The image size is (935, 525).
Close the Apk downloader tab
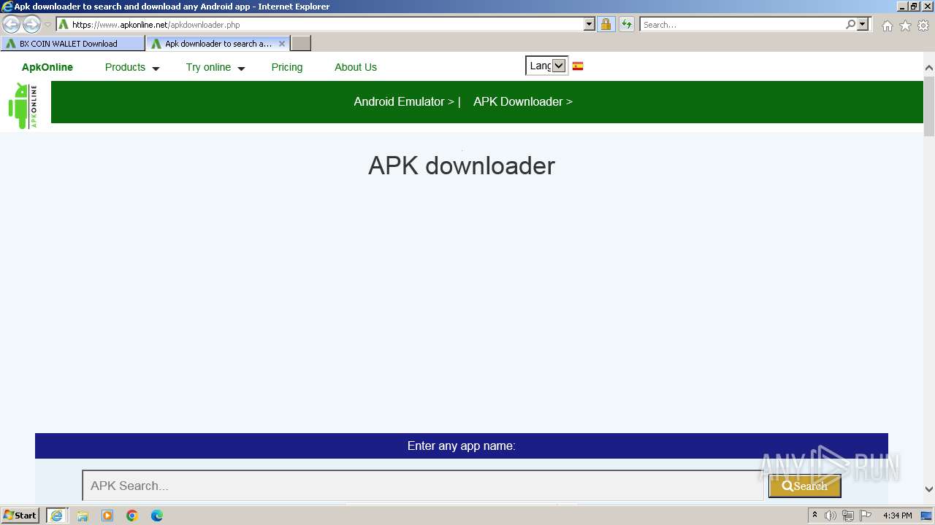(x=282, y=44)
